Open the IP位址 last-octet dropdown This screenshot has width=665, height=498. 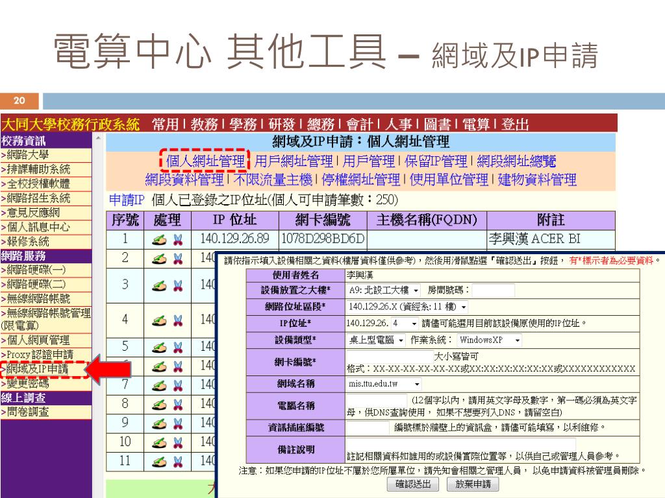pyautogui.click(x=404, y=324)
